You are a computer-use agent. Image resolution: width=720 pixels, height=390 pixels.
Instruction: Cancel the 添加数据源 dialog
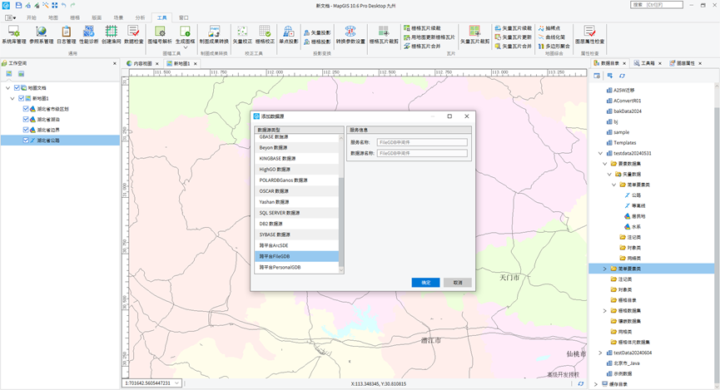(458, 283)
